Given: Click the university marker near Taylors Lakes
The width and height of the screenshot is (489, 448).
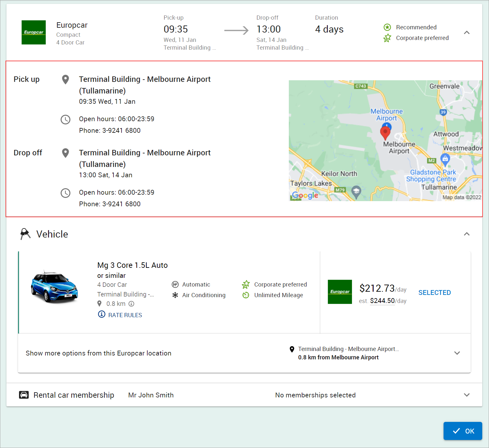Looking at the screenshot, I should pyautogui.click(x=356, y=192).
